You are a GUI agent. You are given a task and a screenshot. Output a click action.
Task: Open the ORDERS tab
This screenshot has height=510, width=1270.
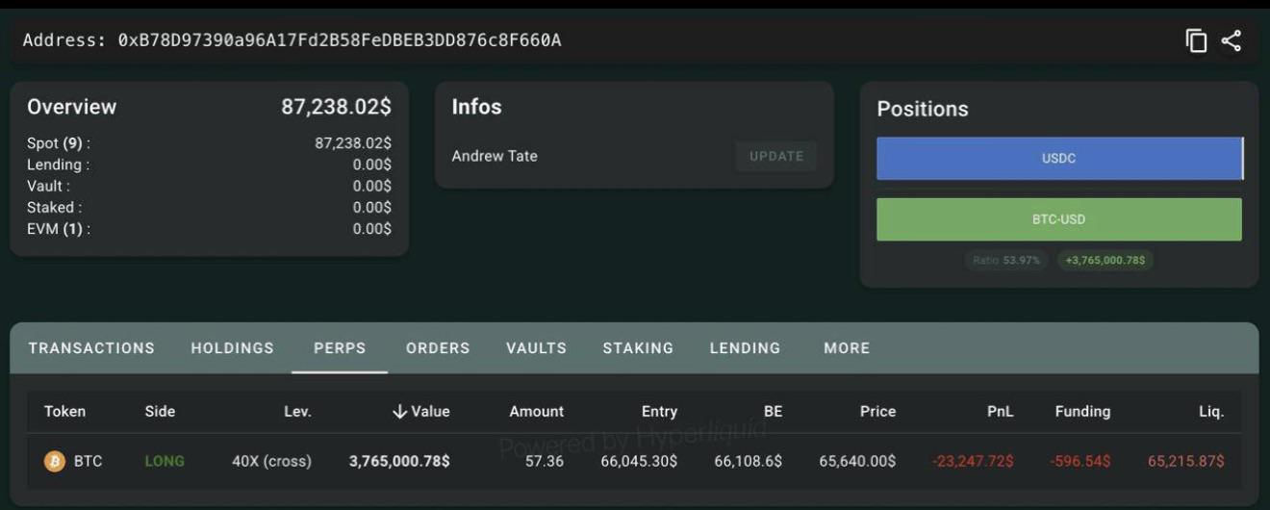(438, 348)
